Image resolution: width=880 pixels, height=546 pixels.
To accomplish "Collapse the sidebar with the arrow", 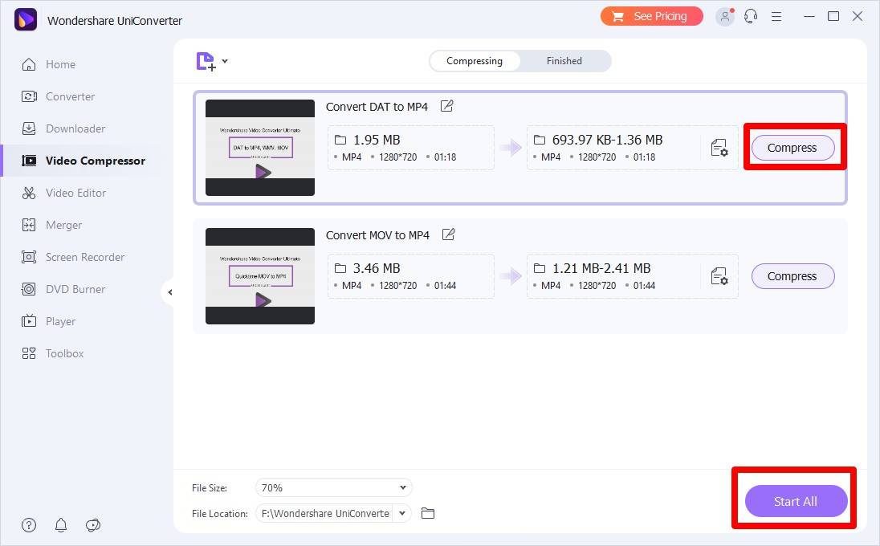I will (x=169, y=291).
